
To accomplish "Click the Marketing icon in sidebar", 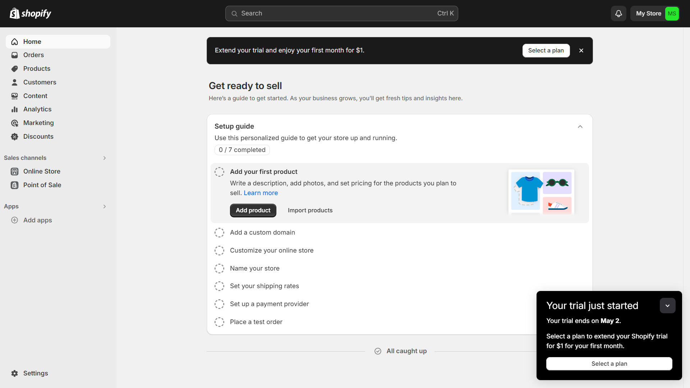I will (x=15, y=123).
